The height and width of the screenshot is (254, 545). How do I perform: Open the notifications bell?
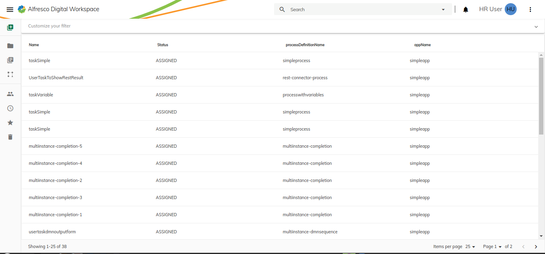(x=466, y=10)
